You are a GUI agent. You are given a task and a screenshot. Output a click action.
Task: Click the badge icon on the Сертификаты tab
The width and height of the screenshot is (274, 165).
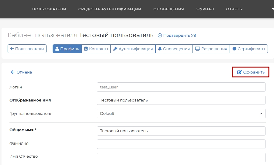pyautogui.click(x=234, y=49)
